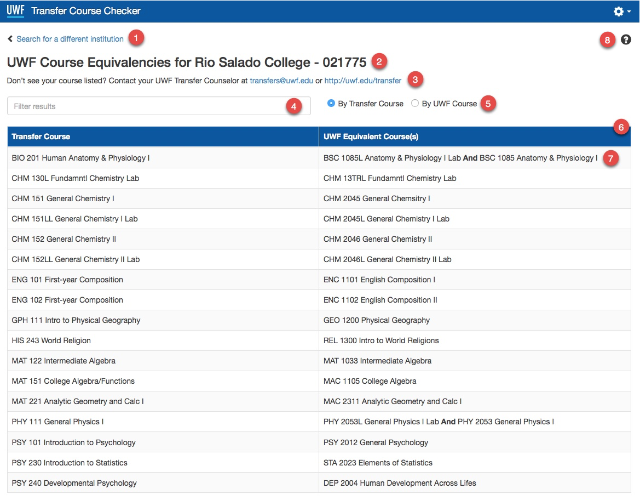Screen dimensions: 640x500
Task: Click CHM 2046 General Chemistry II
Action: point(378,239)
